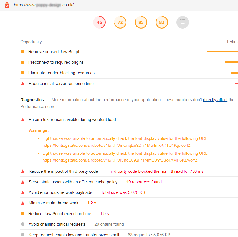
Task: Expand Serve static assets with efficient cache policy
Action: click(x=73, y=182)
